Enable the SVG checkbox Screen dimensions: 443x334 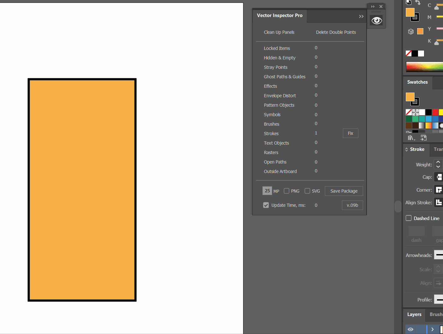(x=307, y=191)
